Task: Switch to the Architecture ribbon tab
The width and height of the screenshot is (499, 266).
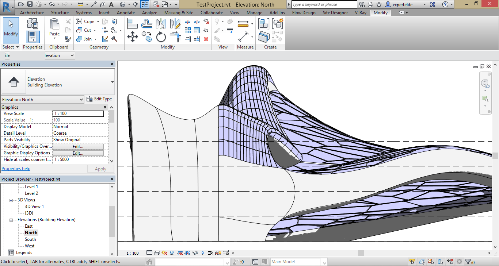Action: [32, 12]
